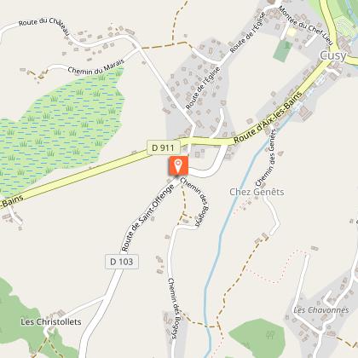Click the Montée du Chef-Lieu street label

305,26
